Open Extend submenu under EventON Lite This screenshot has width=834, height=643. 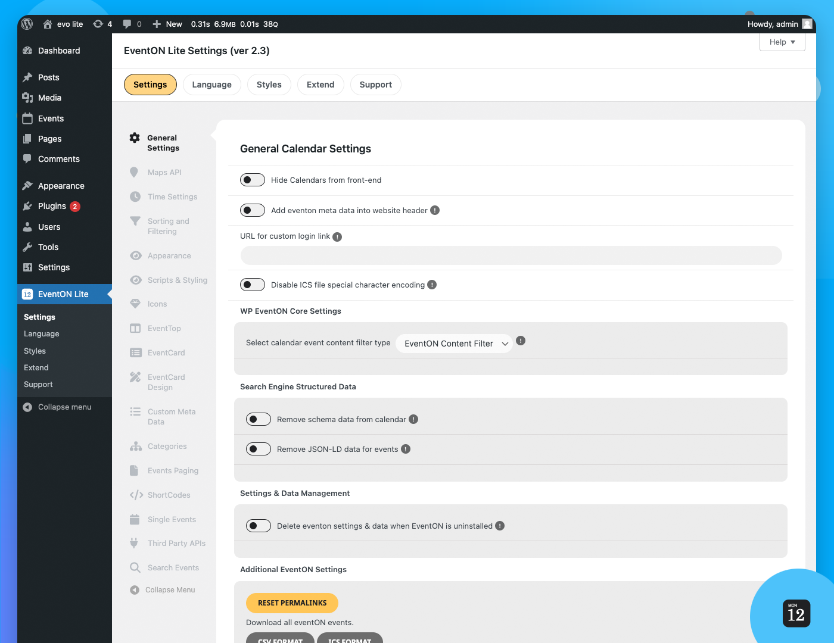click(36, 368)
